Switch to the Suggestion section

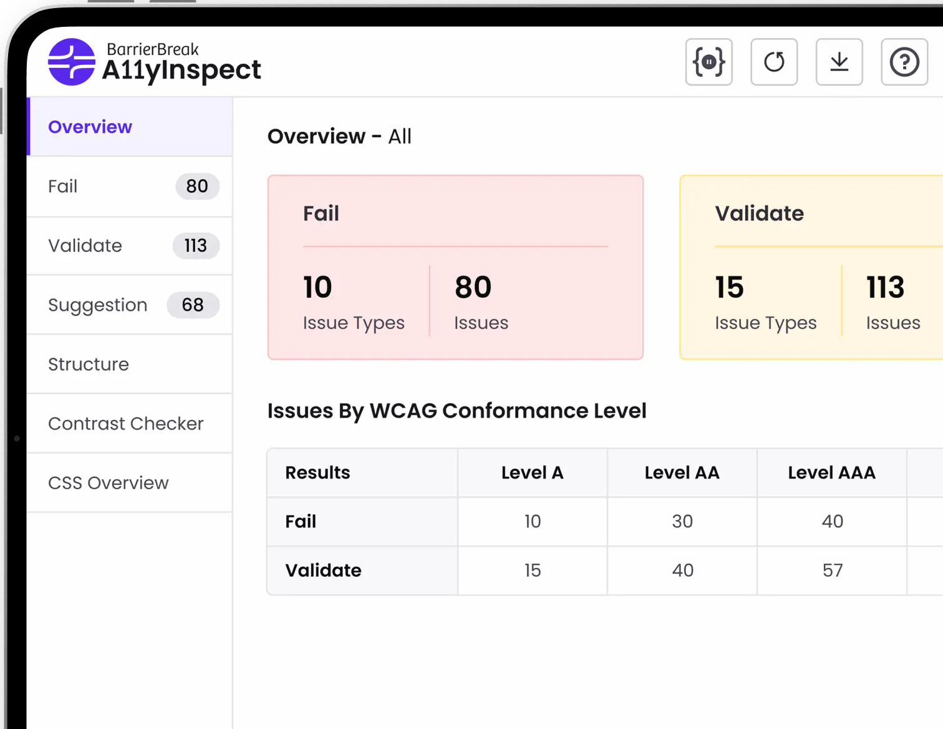click(97, 305)
